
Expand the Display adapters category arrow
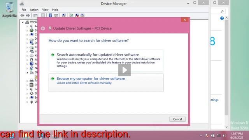pyautogui.click(x=27, y=43)
